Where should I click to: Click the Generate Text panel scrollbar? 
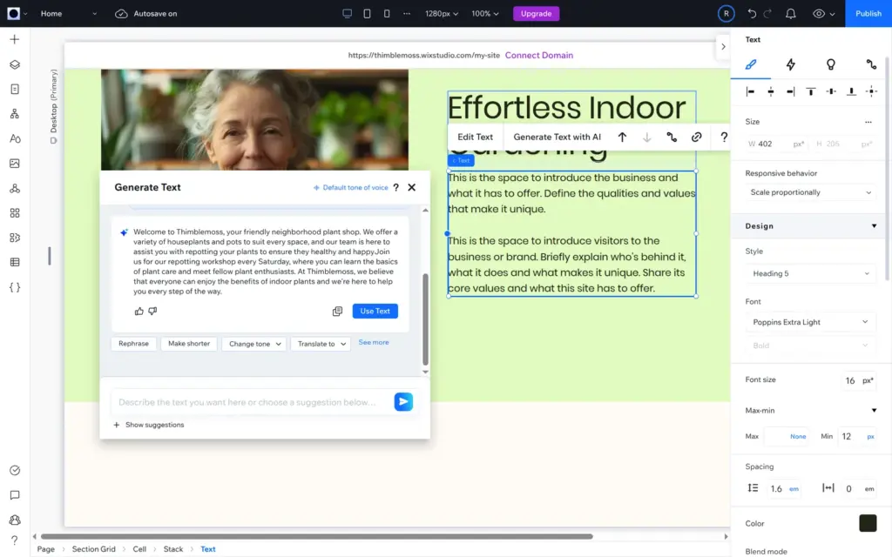[425, 319]
